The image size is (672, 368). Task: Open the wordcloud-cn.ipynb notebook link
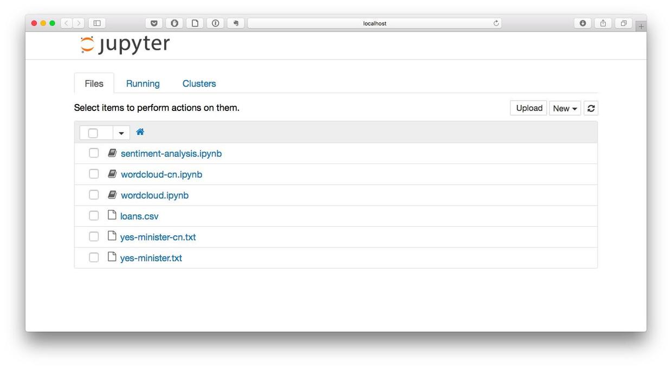tap(161, 174)
